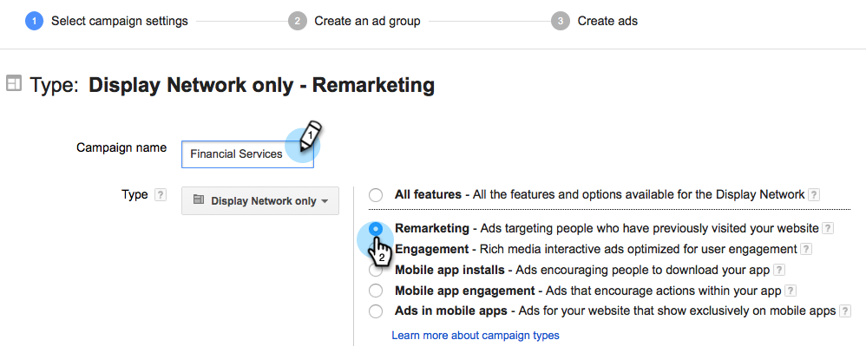Go to step 2 Create an ad group
This screenshot has width=866, height=353.
[x=354, y=22]
